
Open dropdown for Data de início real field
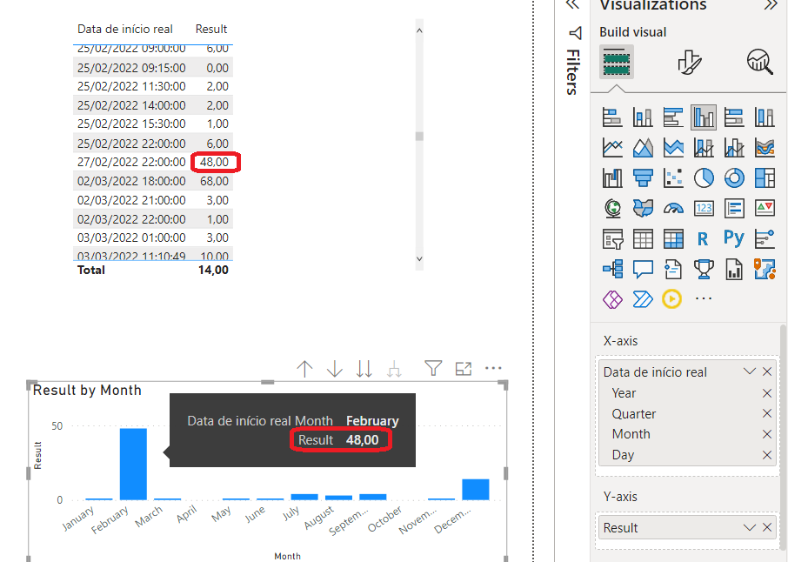point(750,371)
